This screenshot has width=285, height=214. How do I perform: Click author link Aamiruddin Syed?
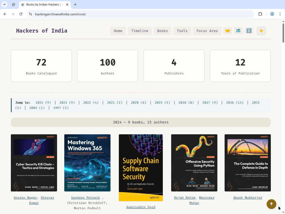pos(141,207)
